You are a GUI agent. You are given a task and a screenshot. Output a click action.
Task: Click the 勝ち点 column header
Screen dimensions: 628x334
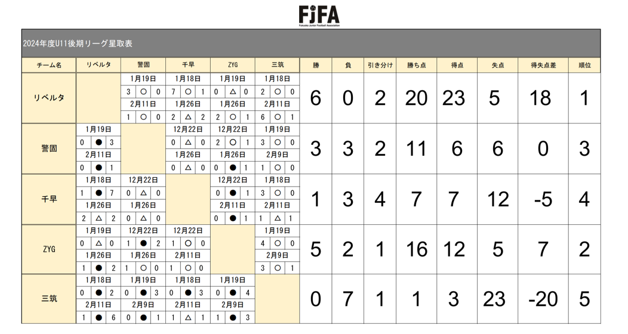coord(416,65)
